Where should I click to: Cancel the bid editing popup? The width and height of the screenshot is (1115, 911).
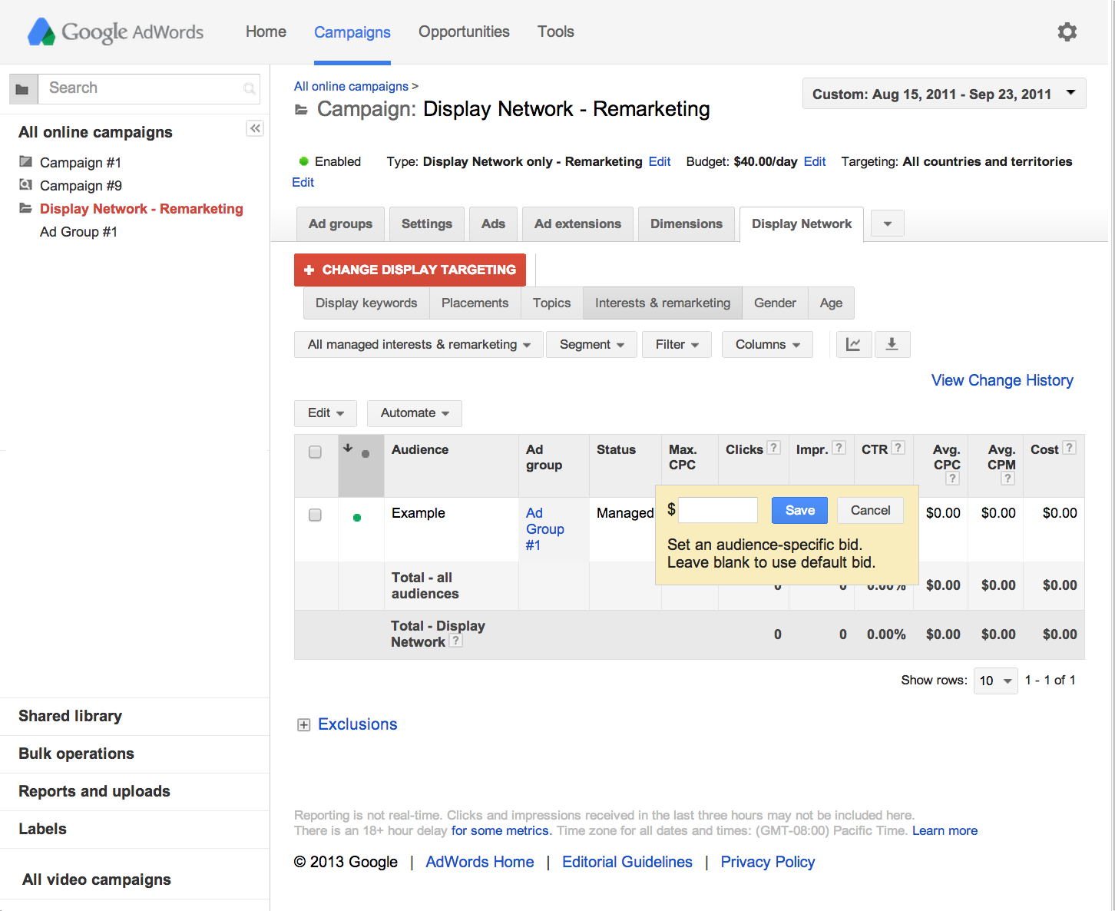click(x=870, y=510)
